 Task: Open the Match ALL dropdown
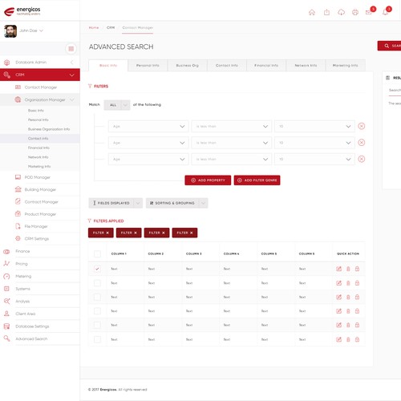[117, 105]
